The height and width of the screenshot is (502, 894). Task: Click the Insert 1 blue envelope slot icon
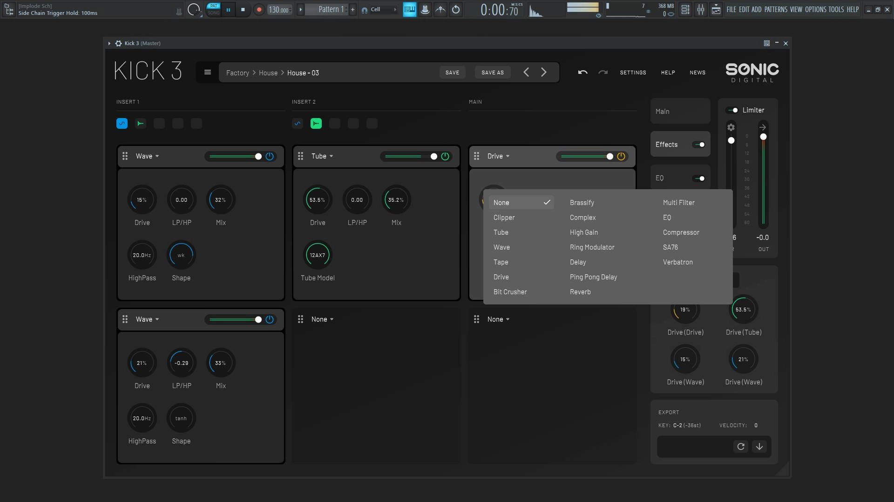pos(122,124)
